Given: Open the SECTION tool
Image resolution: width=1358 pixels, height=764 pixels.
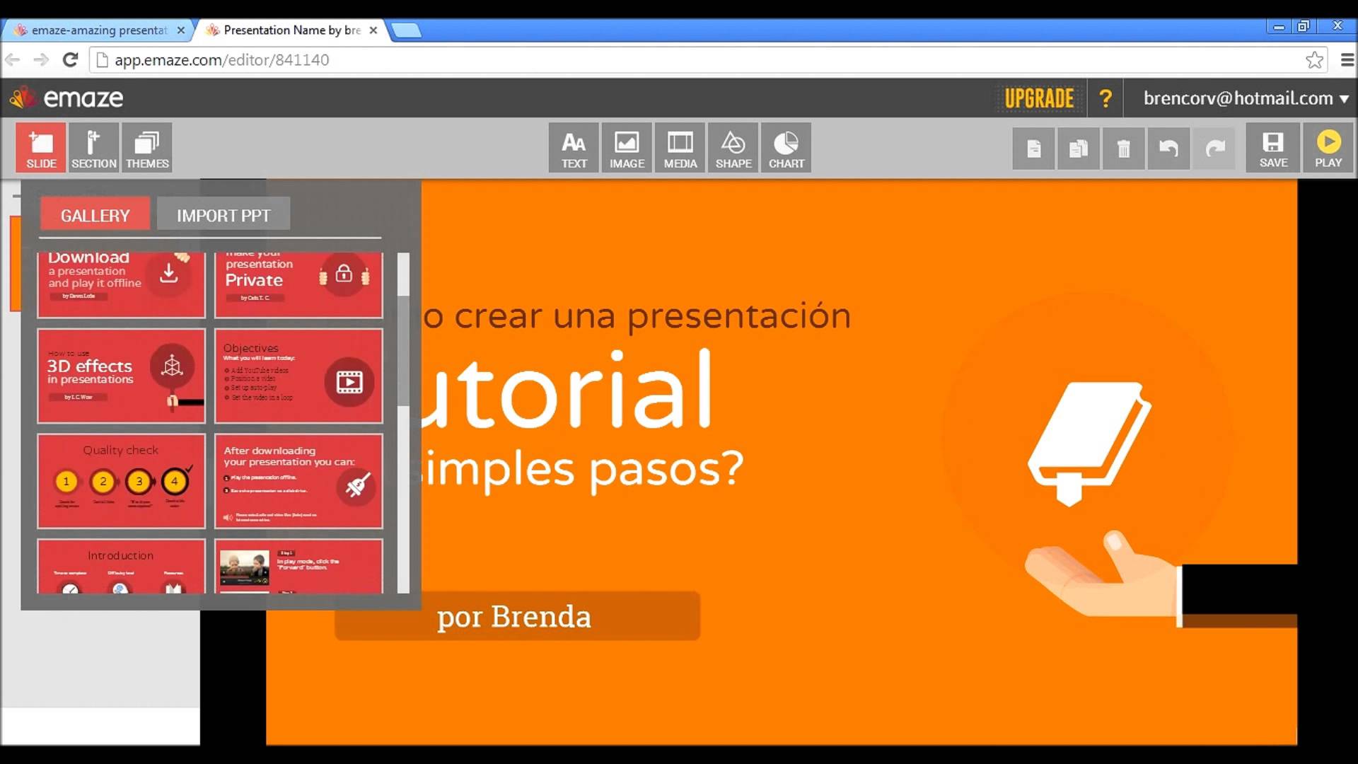Looking at the screenshot, I should tap(93, 147).
